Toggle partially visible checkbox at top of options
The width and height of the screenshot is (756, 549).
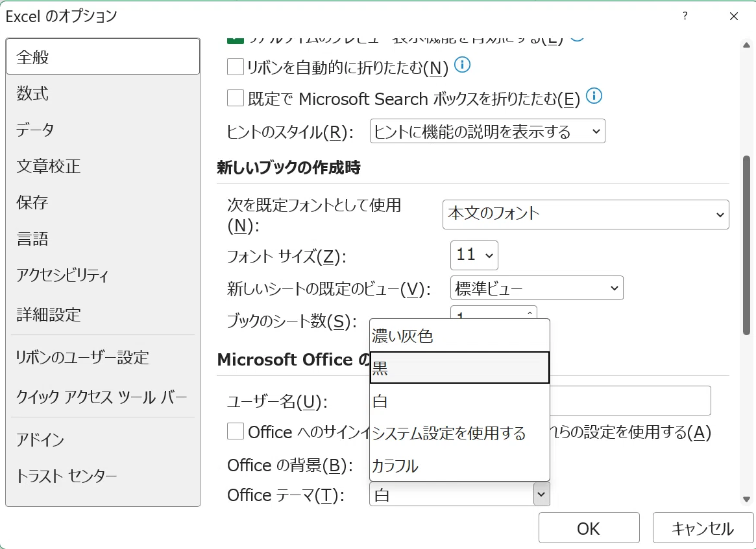click(236, 41)
